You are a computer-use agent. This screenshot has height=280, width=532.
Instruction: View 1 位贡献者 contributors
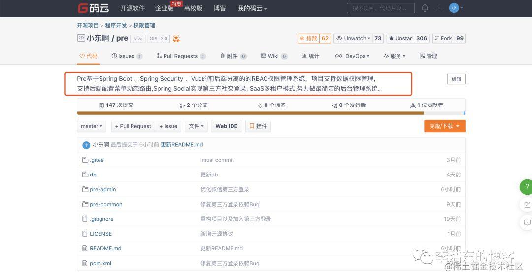(x=427, y=105)
